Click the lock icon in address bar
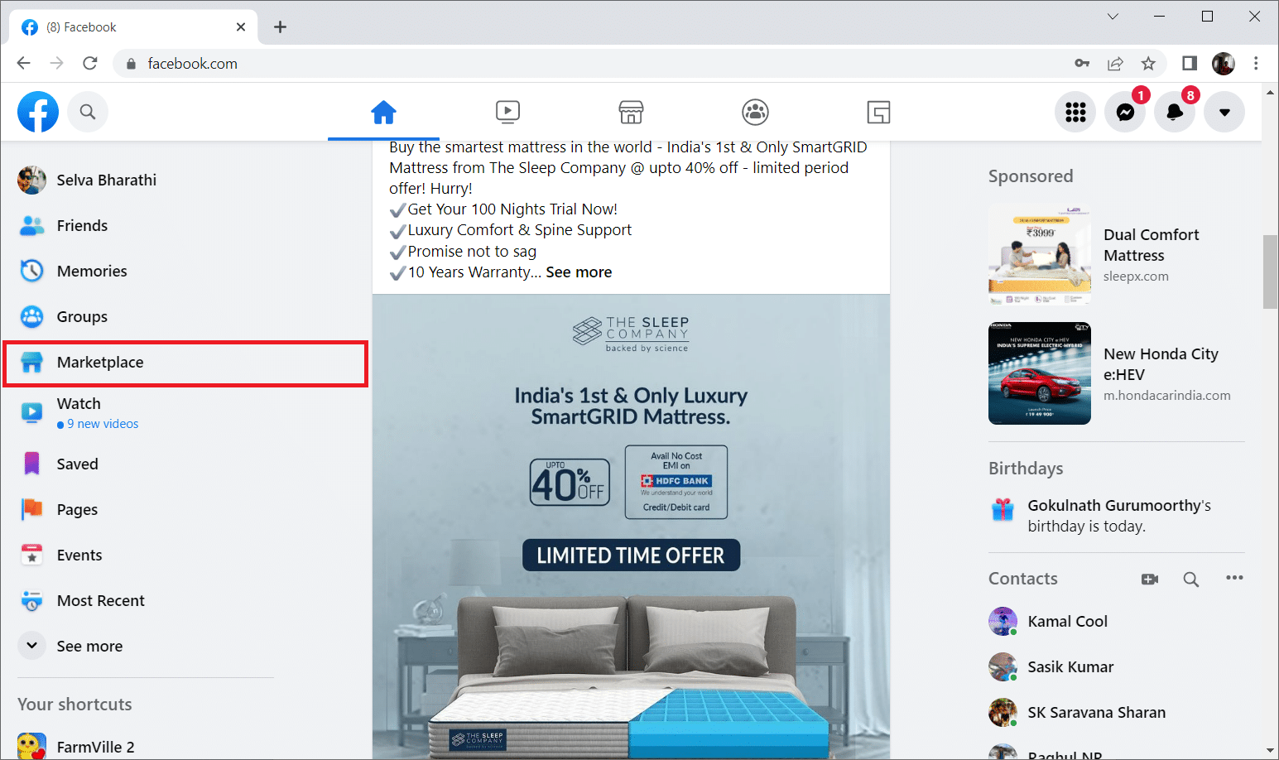The height and width of the screenshot is (760, 1279). tap(130, 64)
